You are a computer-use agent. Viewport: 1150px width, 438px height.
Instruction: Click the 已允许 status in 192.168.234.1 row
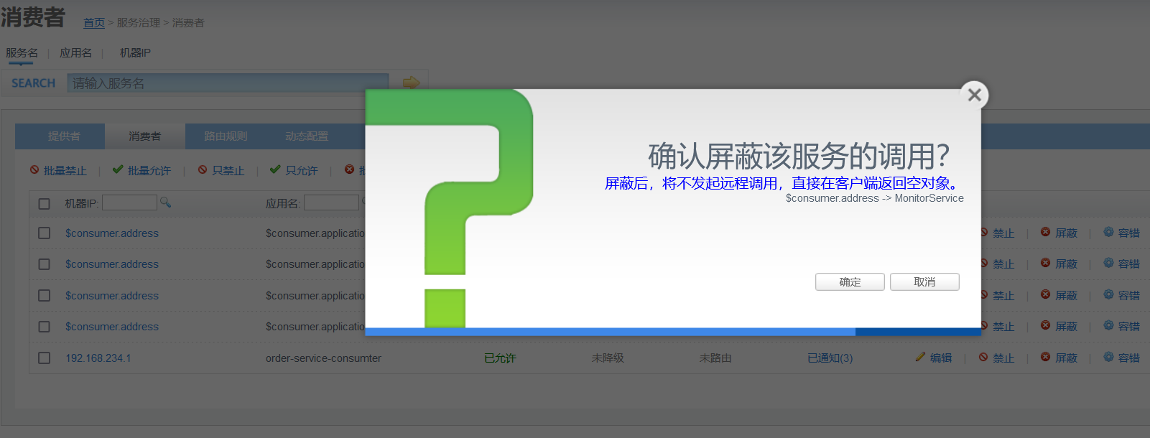(x=500, y=358)
